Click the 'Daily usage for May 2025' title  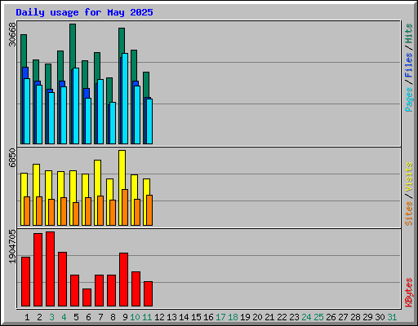84,12
